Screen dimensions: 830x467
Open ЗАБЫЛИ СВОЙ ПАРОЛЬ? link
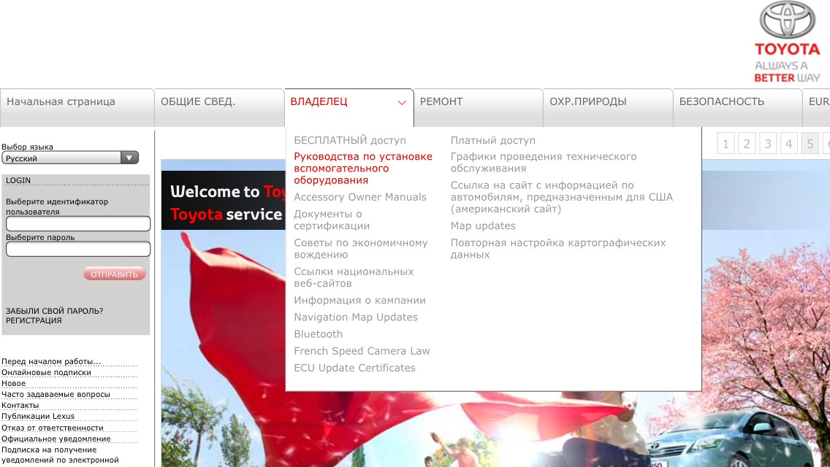55,311
